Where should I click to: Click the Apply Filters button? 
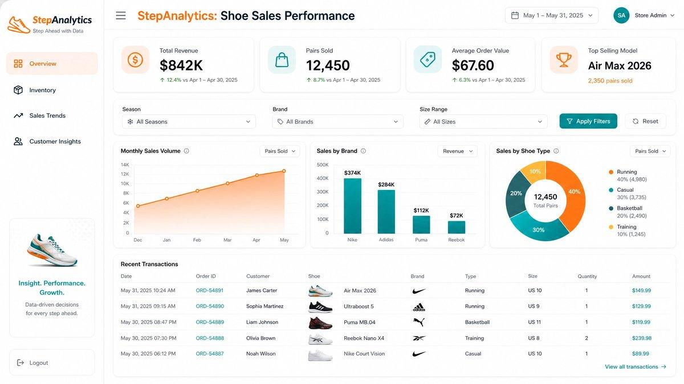[588, 121]
